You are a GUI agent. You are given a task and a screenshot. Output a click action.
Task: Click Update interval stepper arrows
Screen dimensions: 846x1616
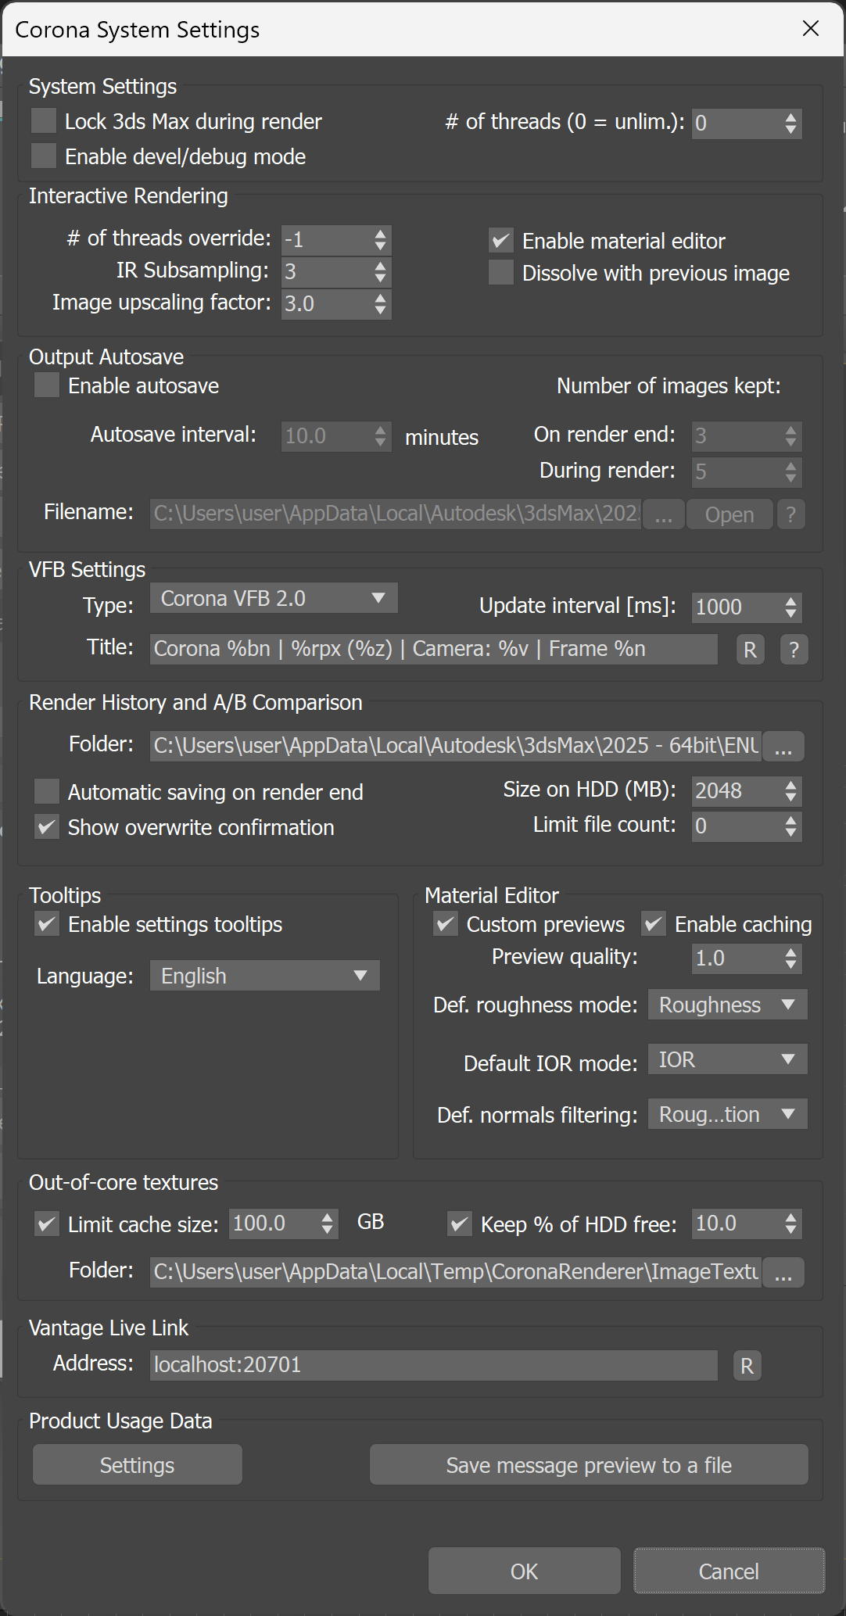point(791,607)
